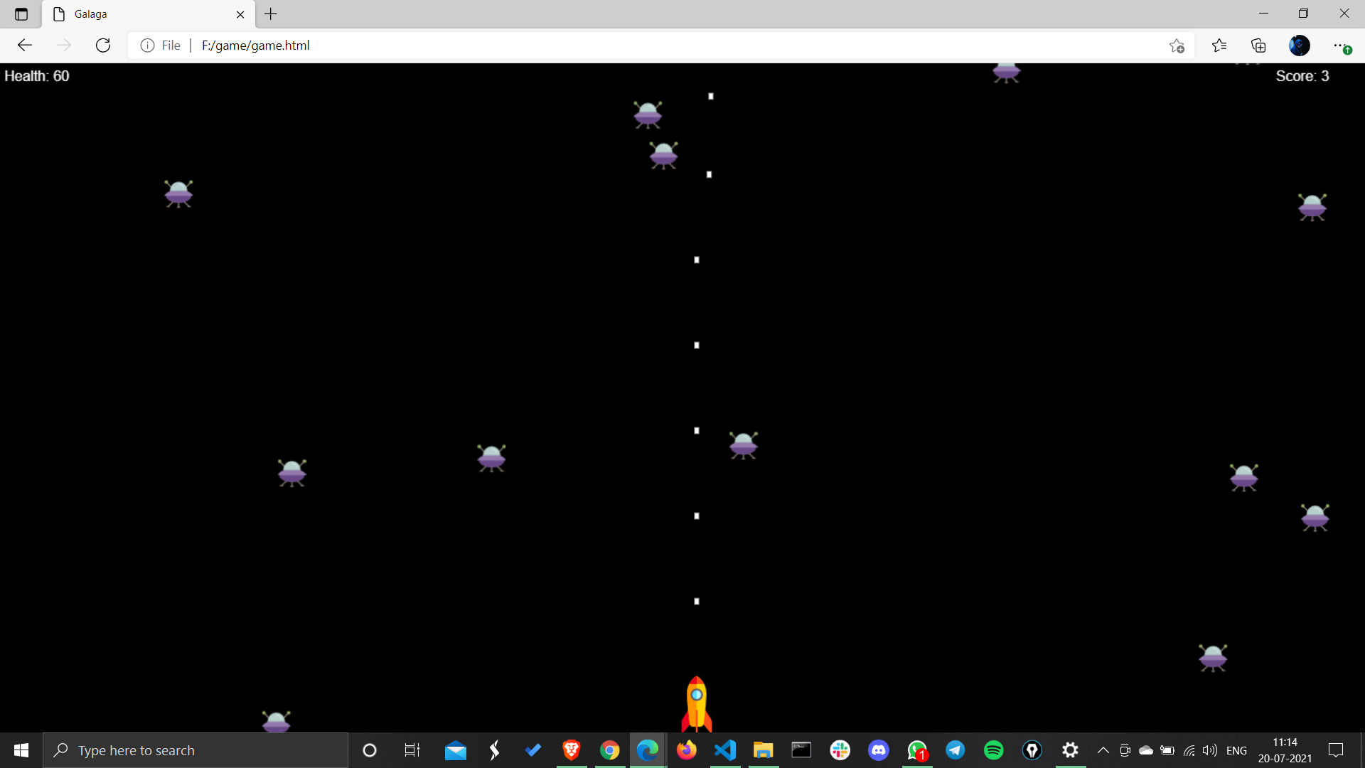Image resolution: width=1365 pixels, height=768 pixels.
Task: Click the Health: 60 text
Action: tap(37, 76)
